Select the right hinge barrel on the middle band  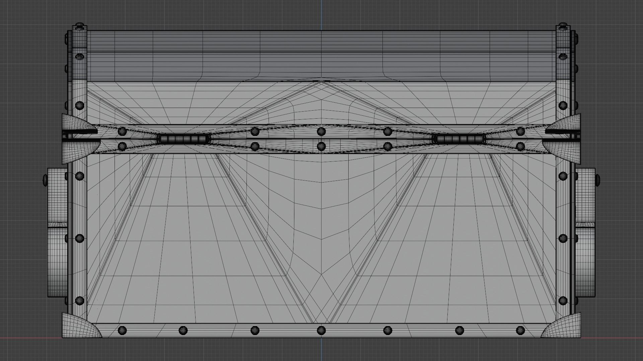[459, 139]
